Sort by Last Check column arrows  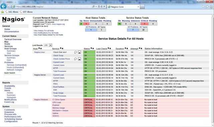tap(109, 48)
